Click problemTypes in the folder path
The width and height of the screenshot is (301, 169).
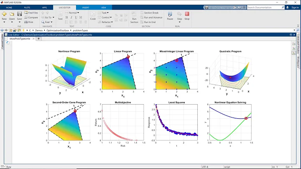pos(80,31)
